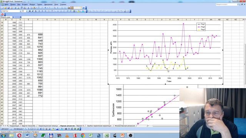Open Opera from the taskbar
Viewport: 246px width, 138px height.
(19, 135)
